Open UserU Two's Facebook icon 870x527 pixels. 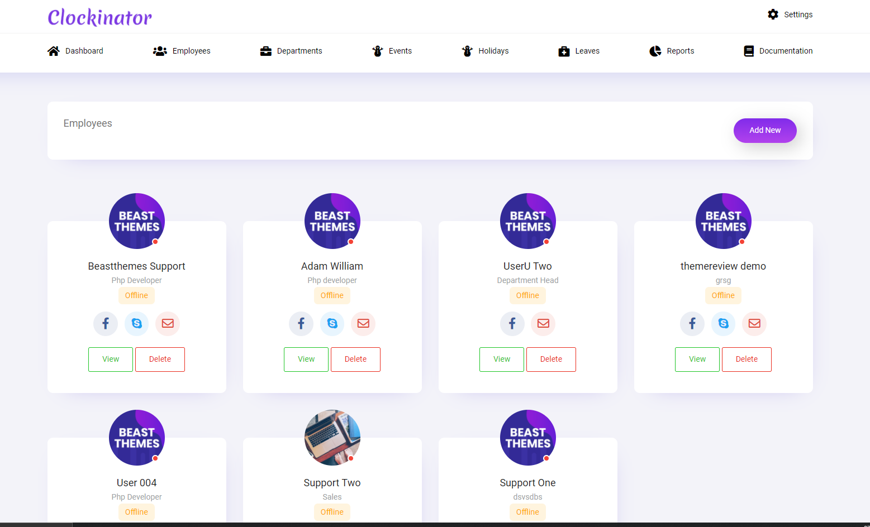tap(512, 323)
